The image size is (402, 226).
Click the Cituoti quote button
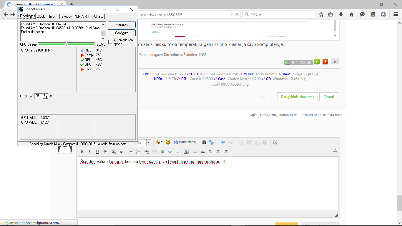[329, 97]
